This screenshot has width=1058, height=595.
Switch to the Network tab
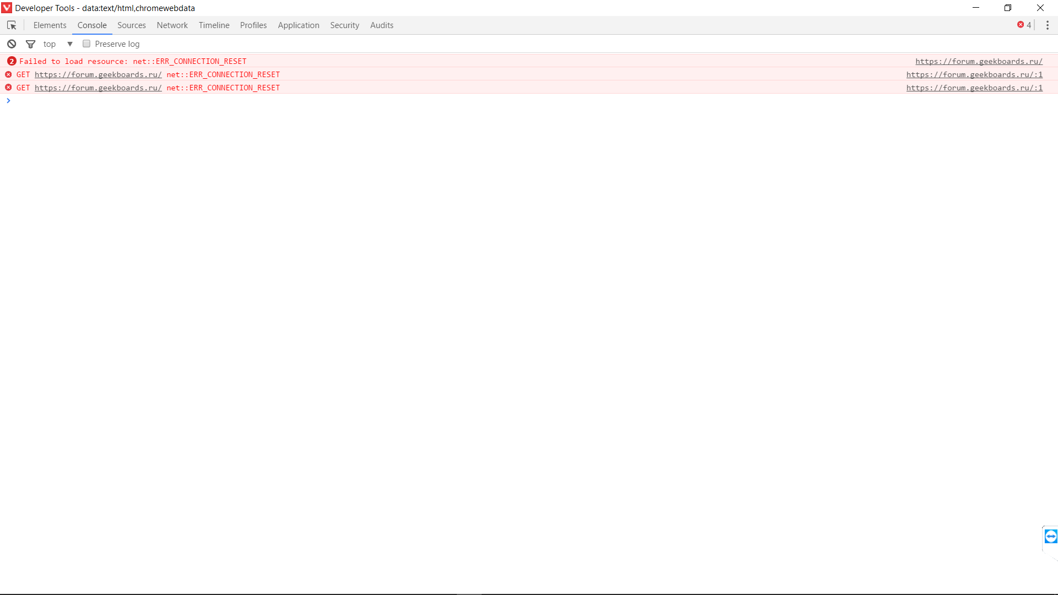[172, 25]
